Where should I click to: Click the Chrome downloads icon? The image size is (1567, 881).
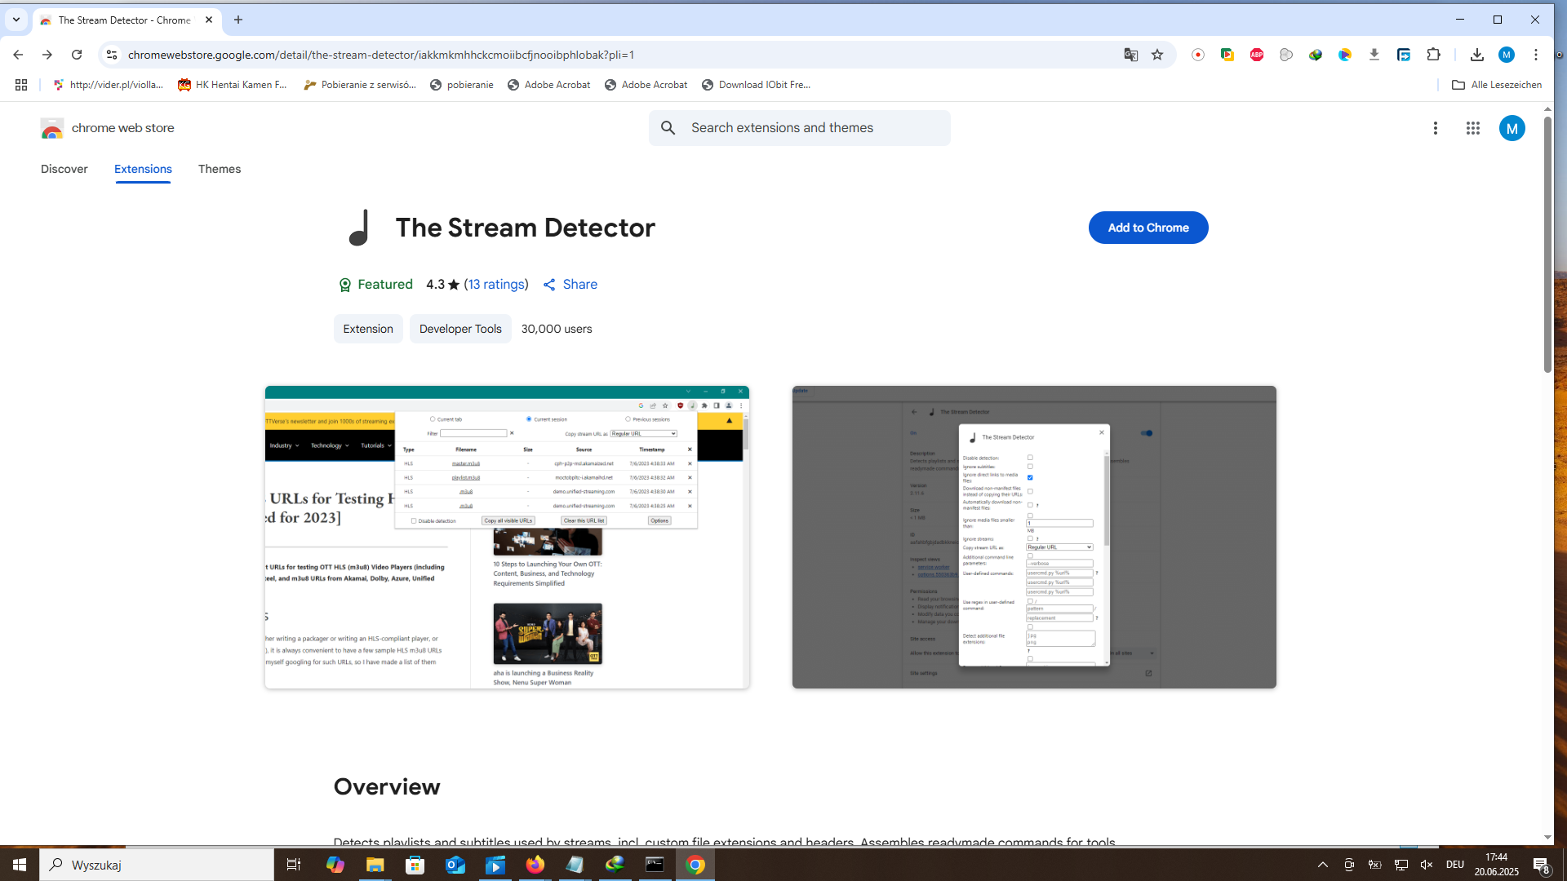click(1476, 55)
